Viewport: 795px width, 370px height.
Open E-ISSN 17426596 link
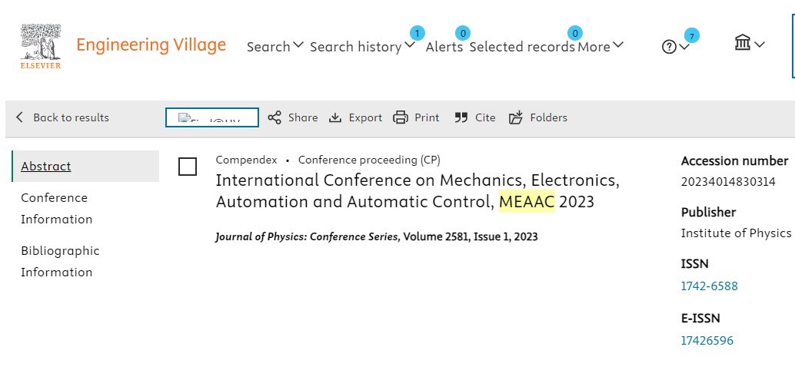click(707, 340)
